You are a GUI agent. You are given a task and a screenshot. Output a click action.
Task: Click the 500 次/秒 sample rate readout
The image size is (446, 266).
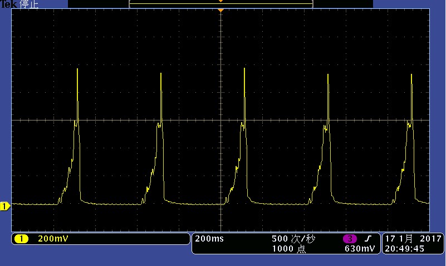pyautogui.click(x=293, y=239)
